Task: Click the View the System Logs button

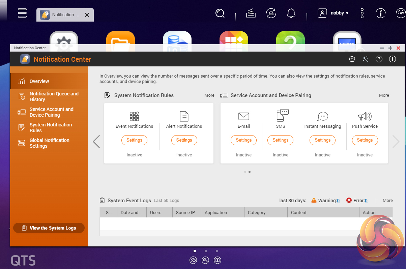Action: click(49, 228)
